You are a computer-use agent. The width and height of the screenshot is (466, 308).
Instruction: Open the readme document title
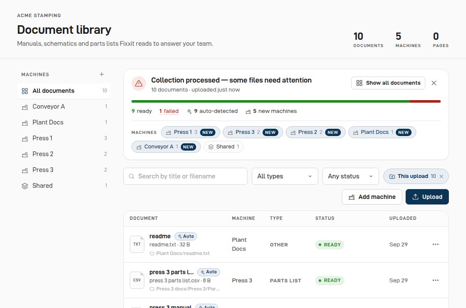click(x=160, y=236)
